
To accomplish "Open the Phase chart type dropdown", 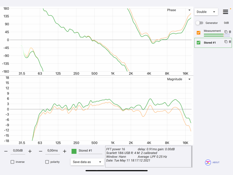I will tap(179, 10).
